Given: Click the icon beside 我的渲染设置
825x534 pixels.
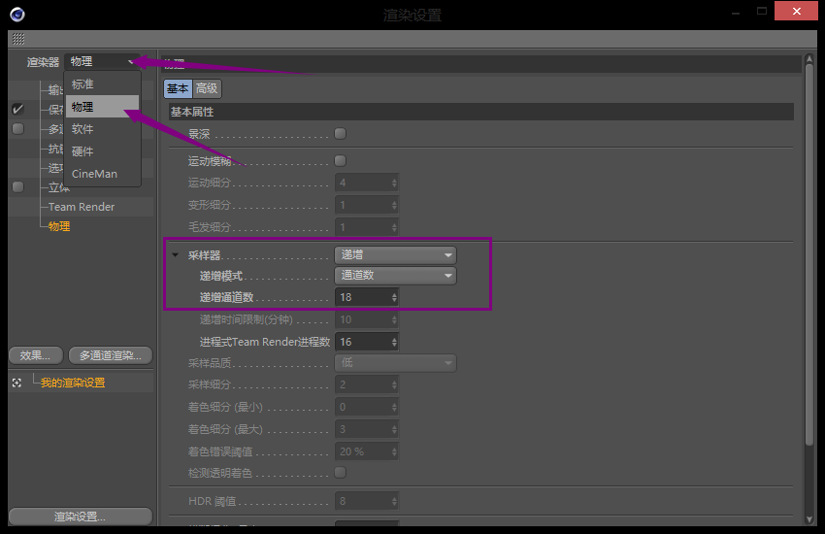Looking at the screenshot, I should [x=16, y=383].
